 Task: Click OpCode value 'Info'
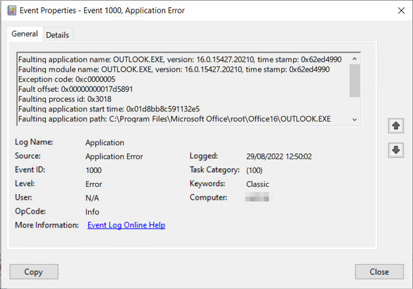[92, 212]
